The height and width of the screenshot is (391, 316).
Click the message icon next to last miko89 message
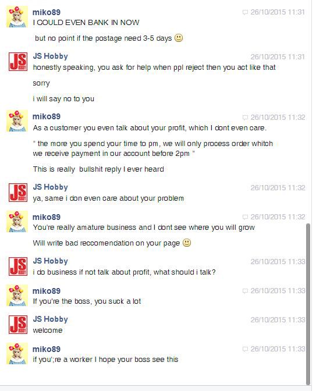[245, 349]
